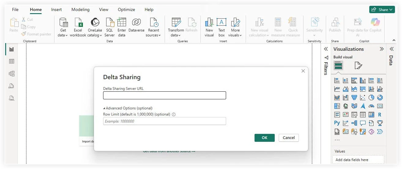Switch to the Help tab
This screenshot has width=402, height=169.
point(149,9)
